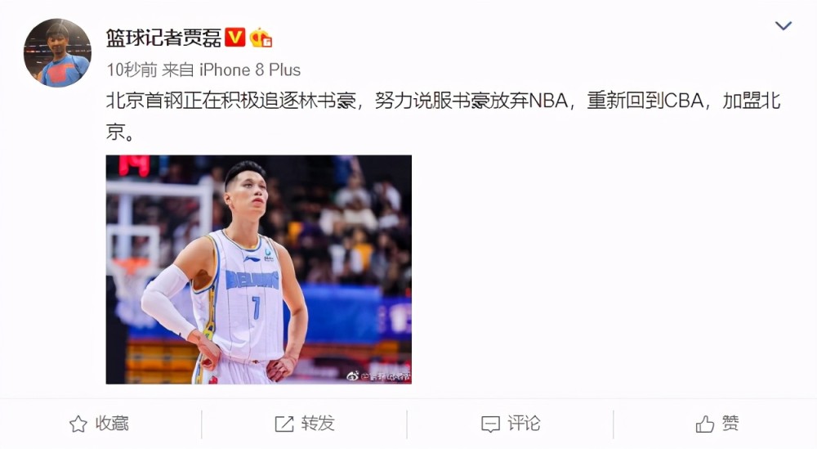
Task: Click the post text about 北京首钢
Action: tap(444, 116)
